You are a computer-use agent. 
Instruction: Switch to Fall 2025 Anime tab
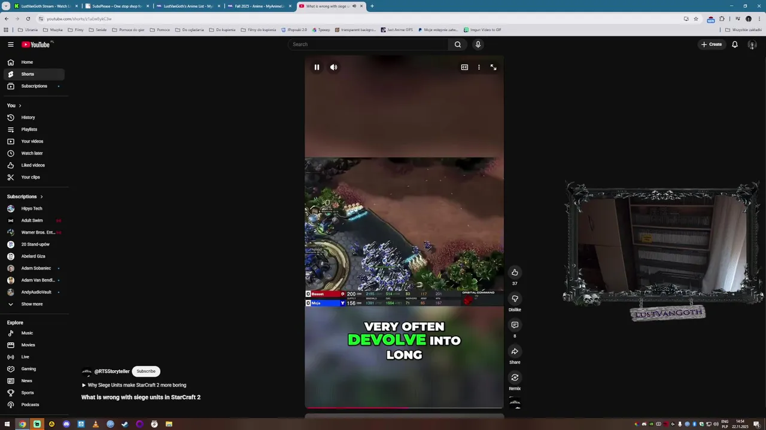(259, 6)
